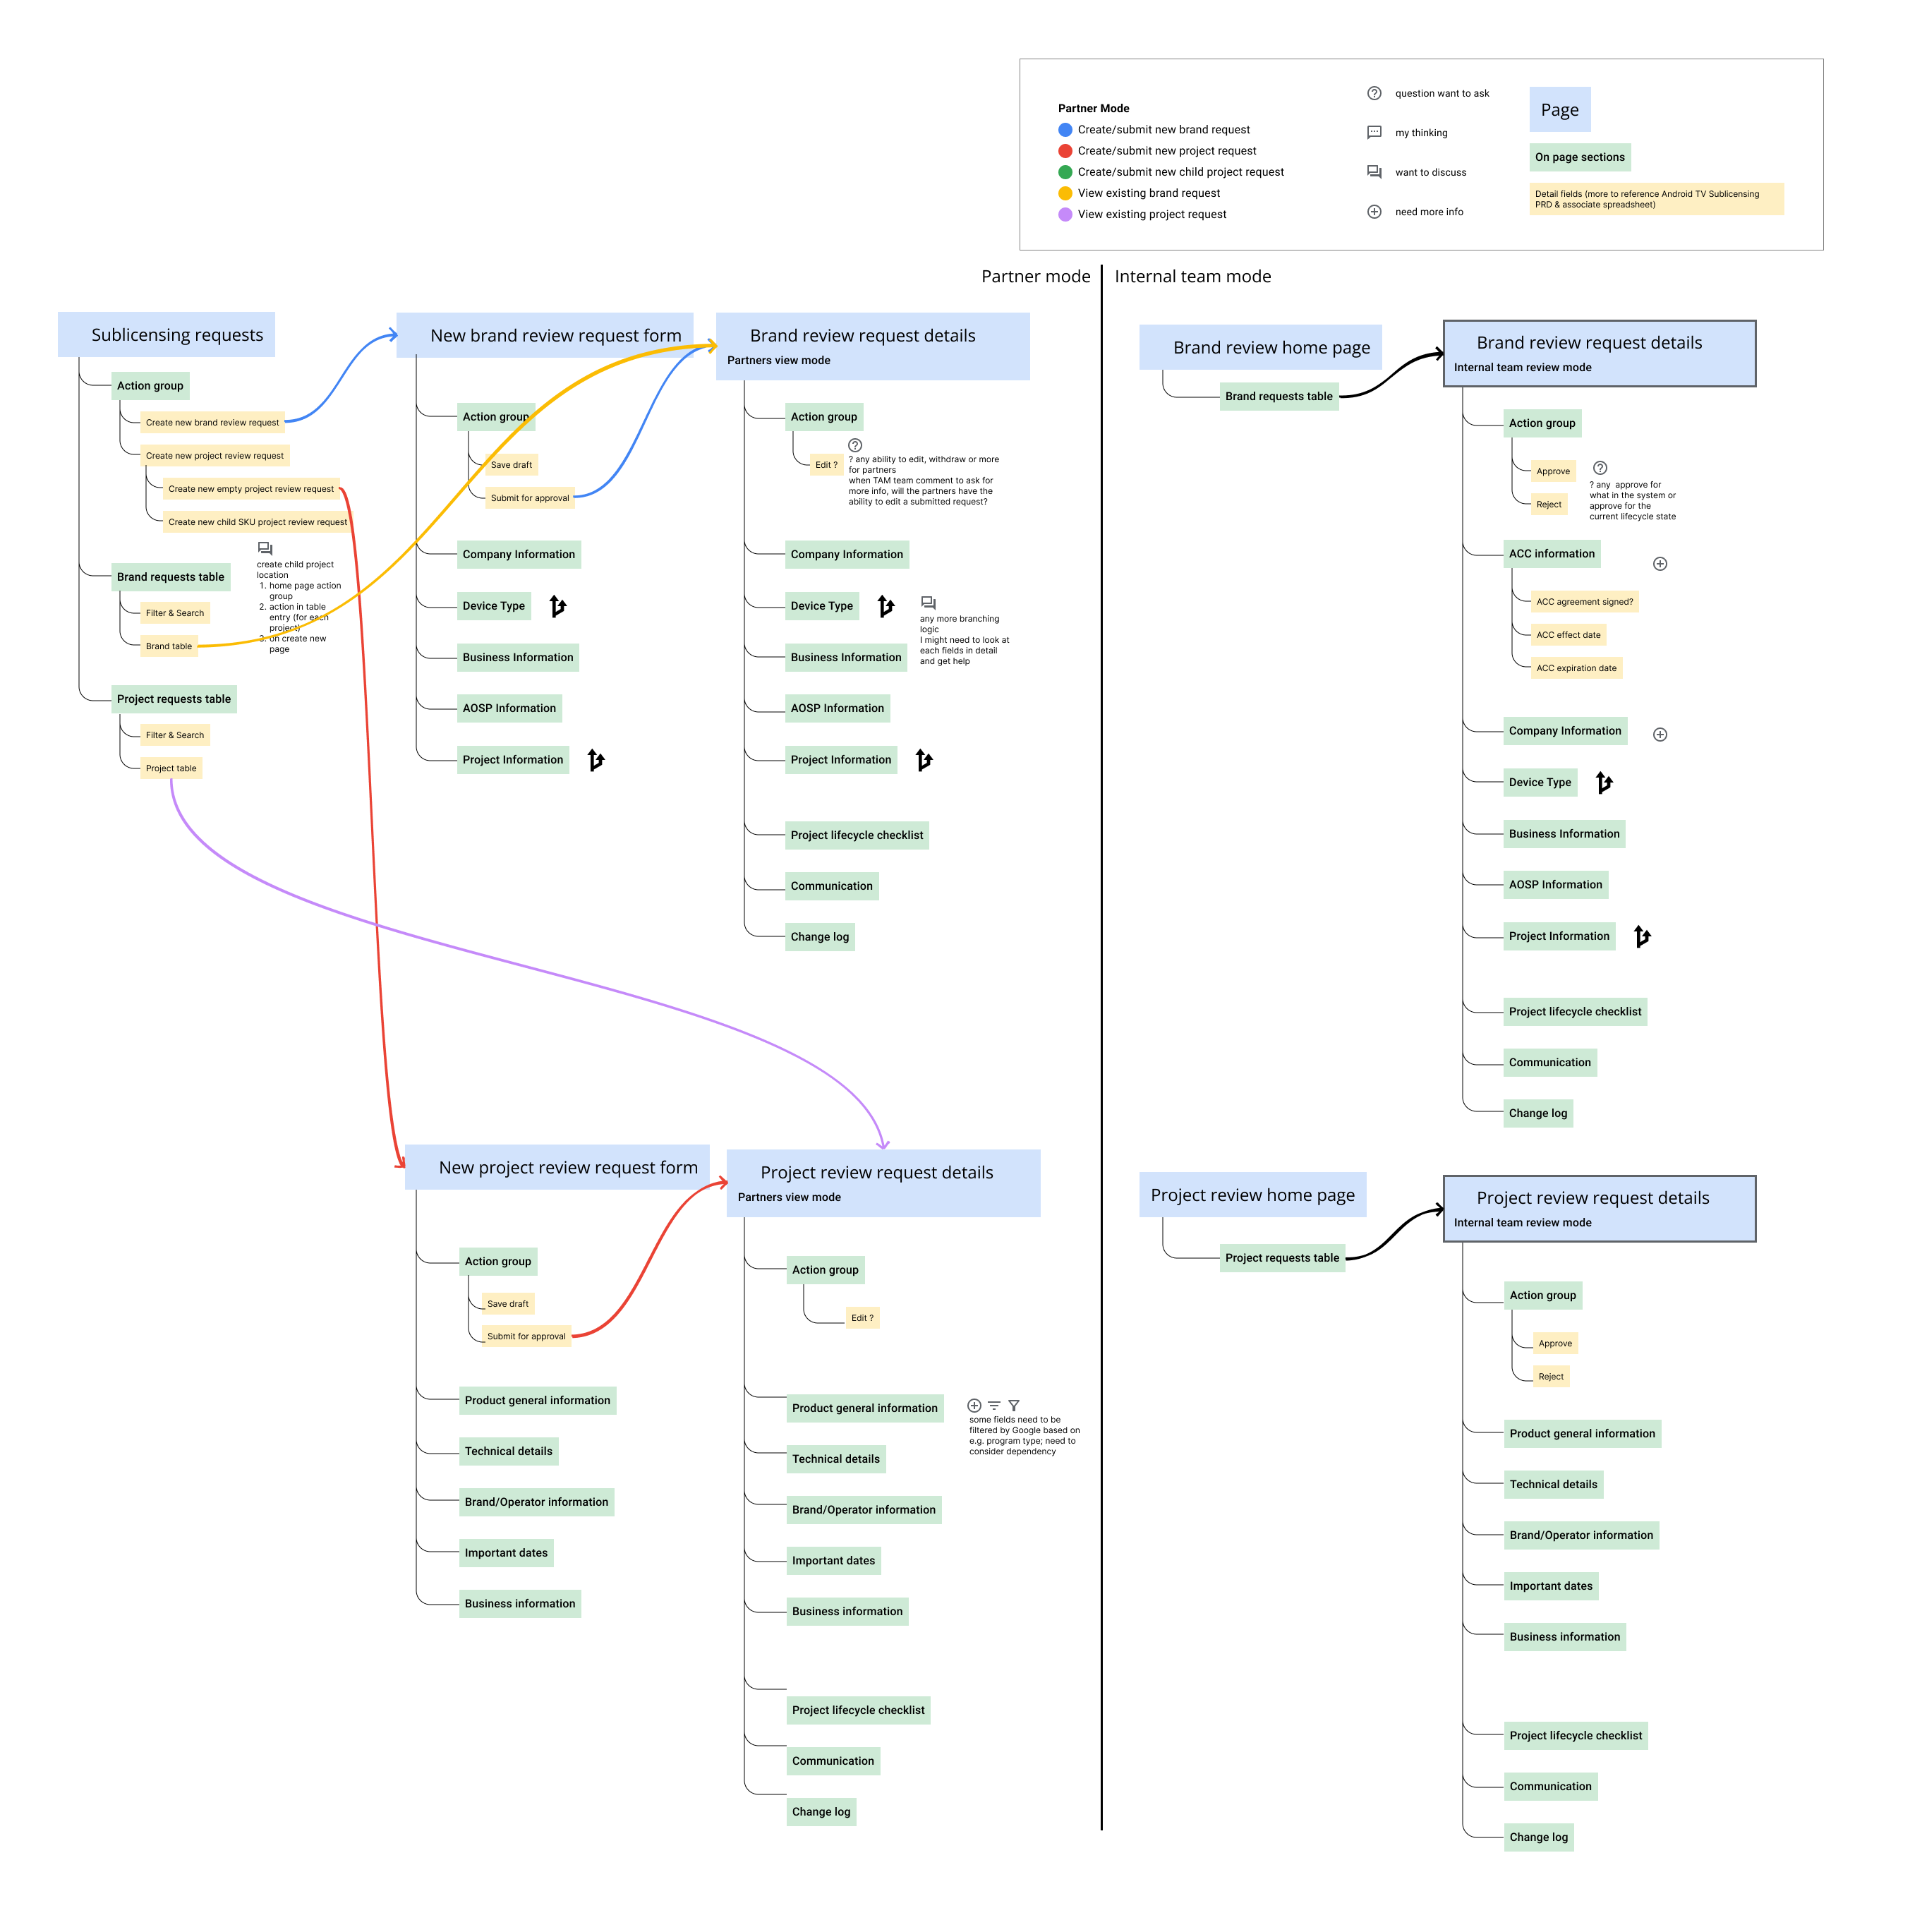Viewport: 1922px width, 1932px height.
Task: Click the plus icon next to internal Company Information
Action: pos(1660,735)
